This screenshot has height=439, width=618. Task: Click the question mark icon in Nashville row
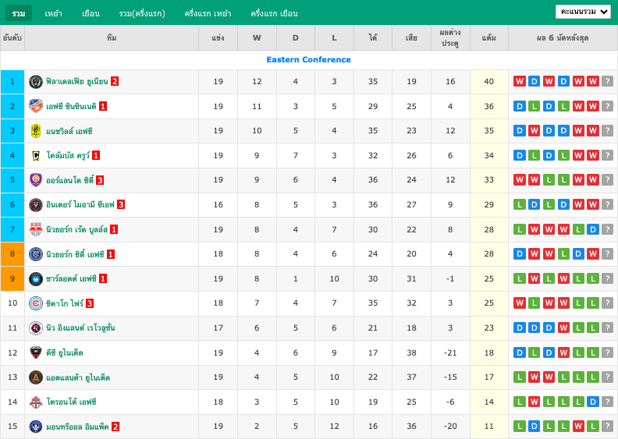pyautogui.click(x=607, y=131)
